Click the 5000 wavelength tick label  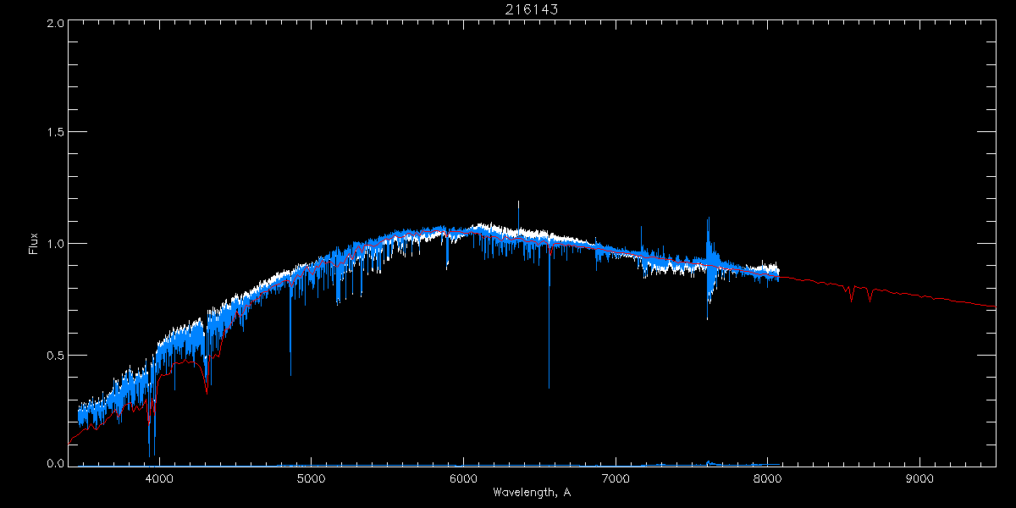click(312, 478)
